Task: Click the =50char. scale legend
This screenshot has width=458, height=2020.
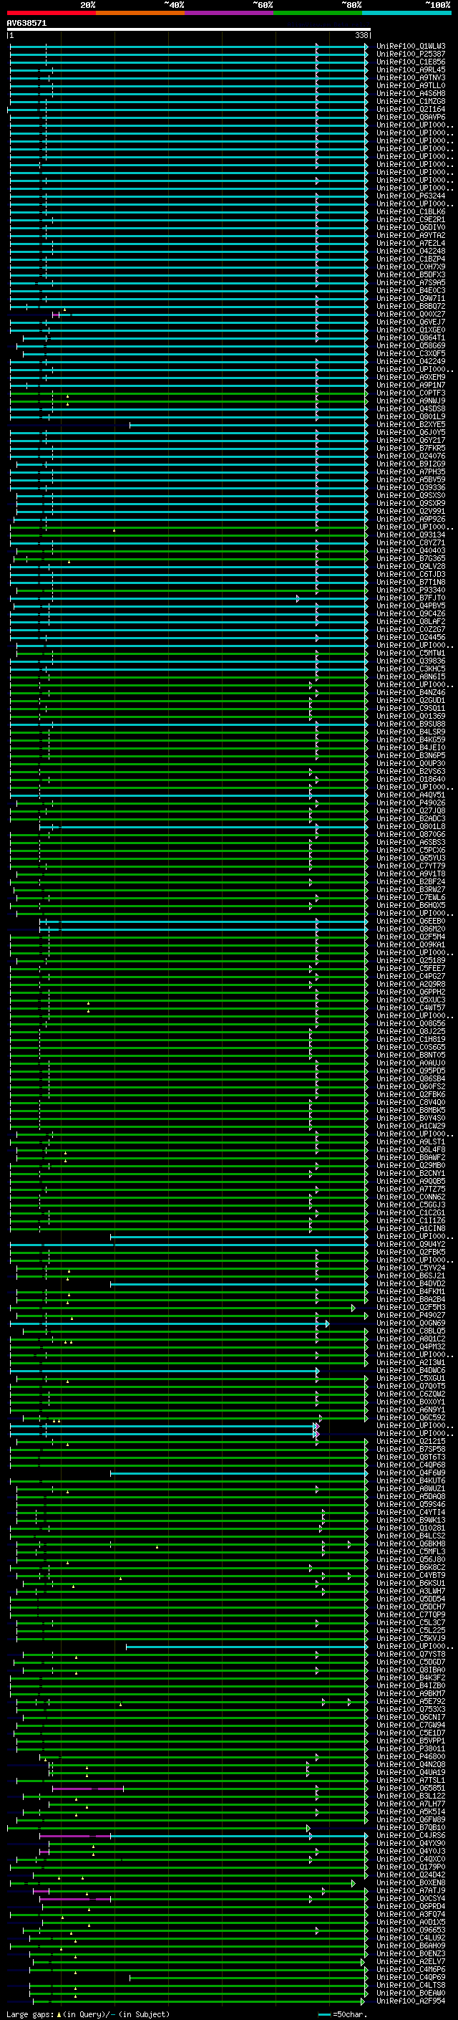Action: [x=342, y=2014]
